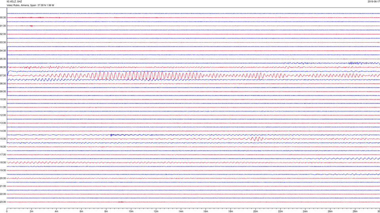Click the 01:30 time row label
The width and height of the screenshot is (380, 213).
click(x=3, y=26)
